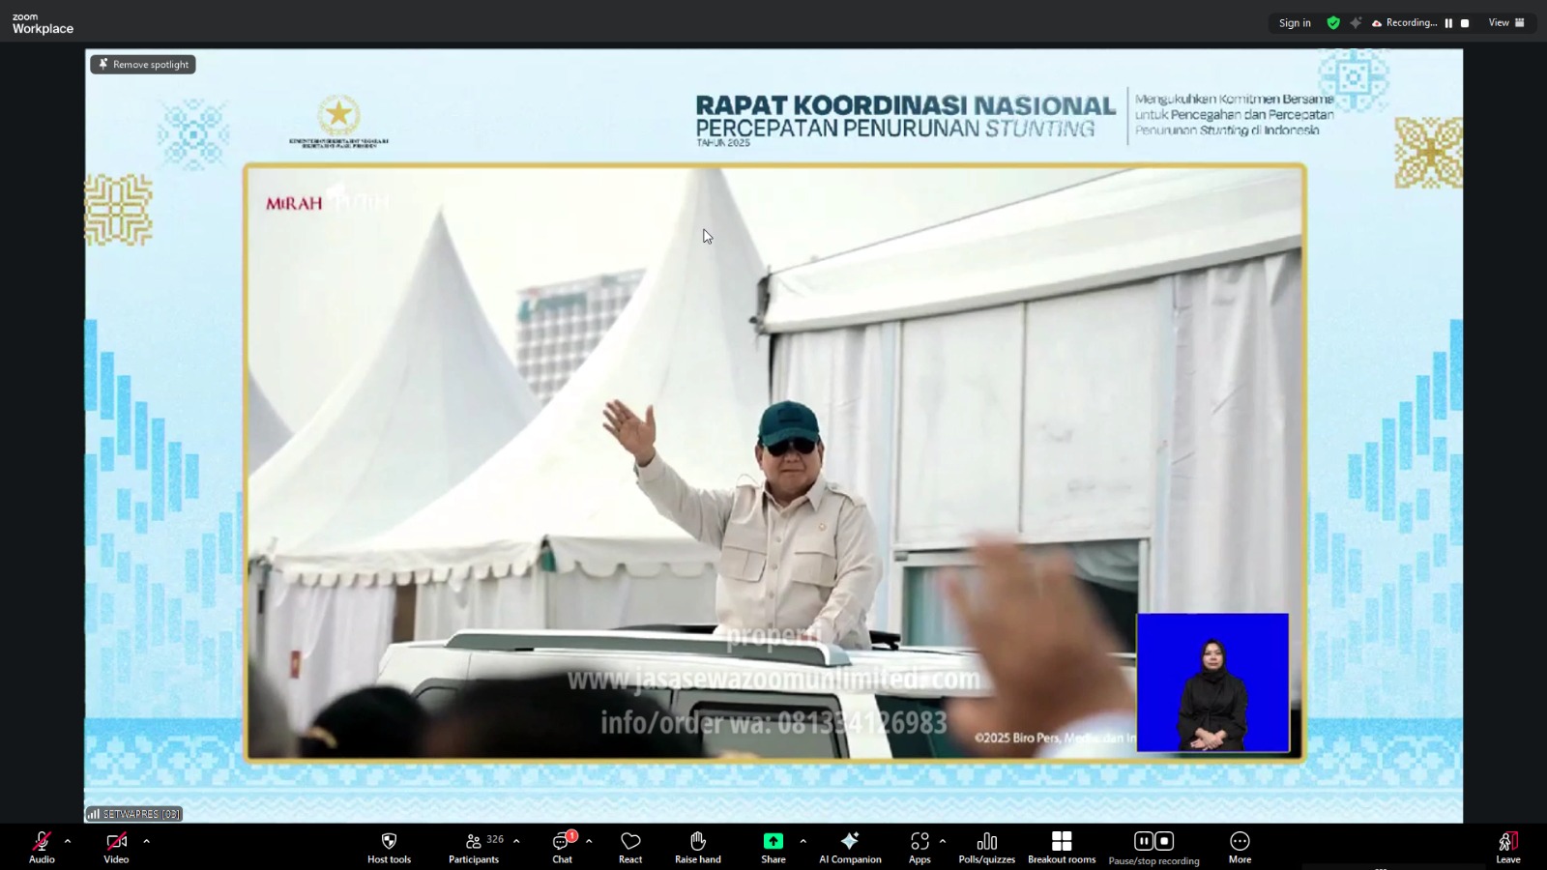Viewport: 1547px width, 870px height.
Task: Launch AI Companion
Action: (x=850, y=841)
